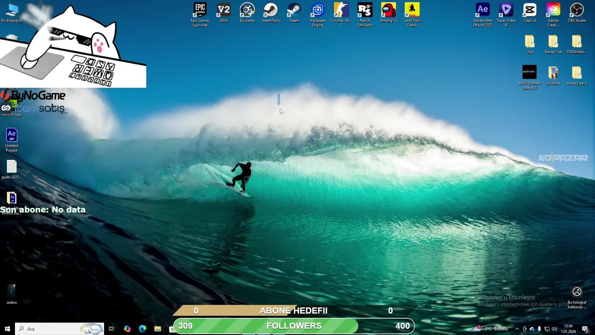Open Task View in the taskbar
Image resolution: width=595 pixels, height=335 pixels.
[112, 329]
